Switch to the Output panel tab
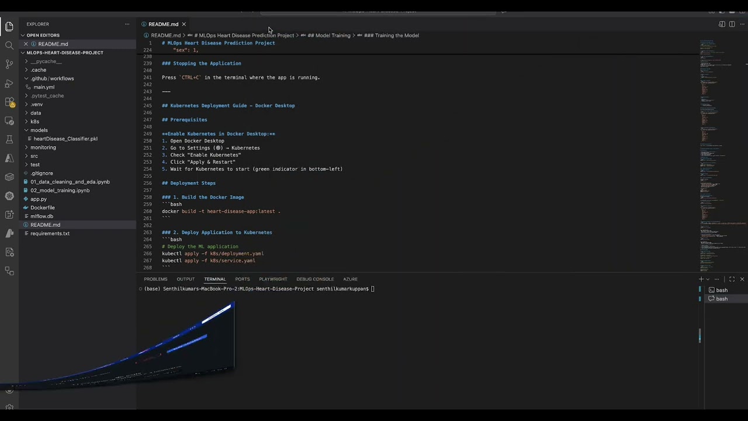Viewport: 748px width, 421px height. [186, 279]
